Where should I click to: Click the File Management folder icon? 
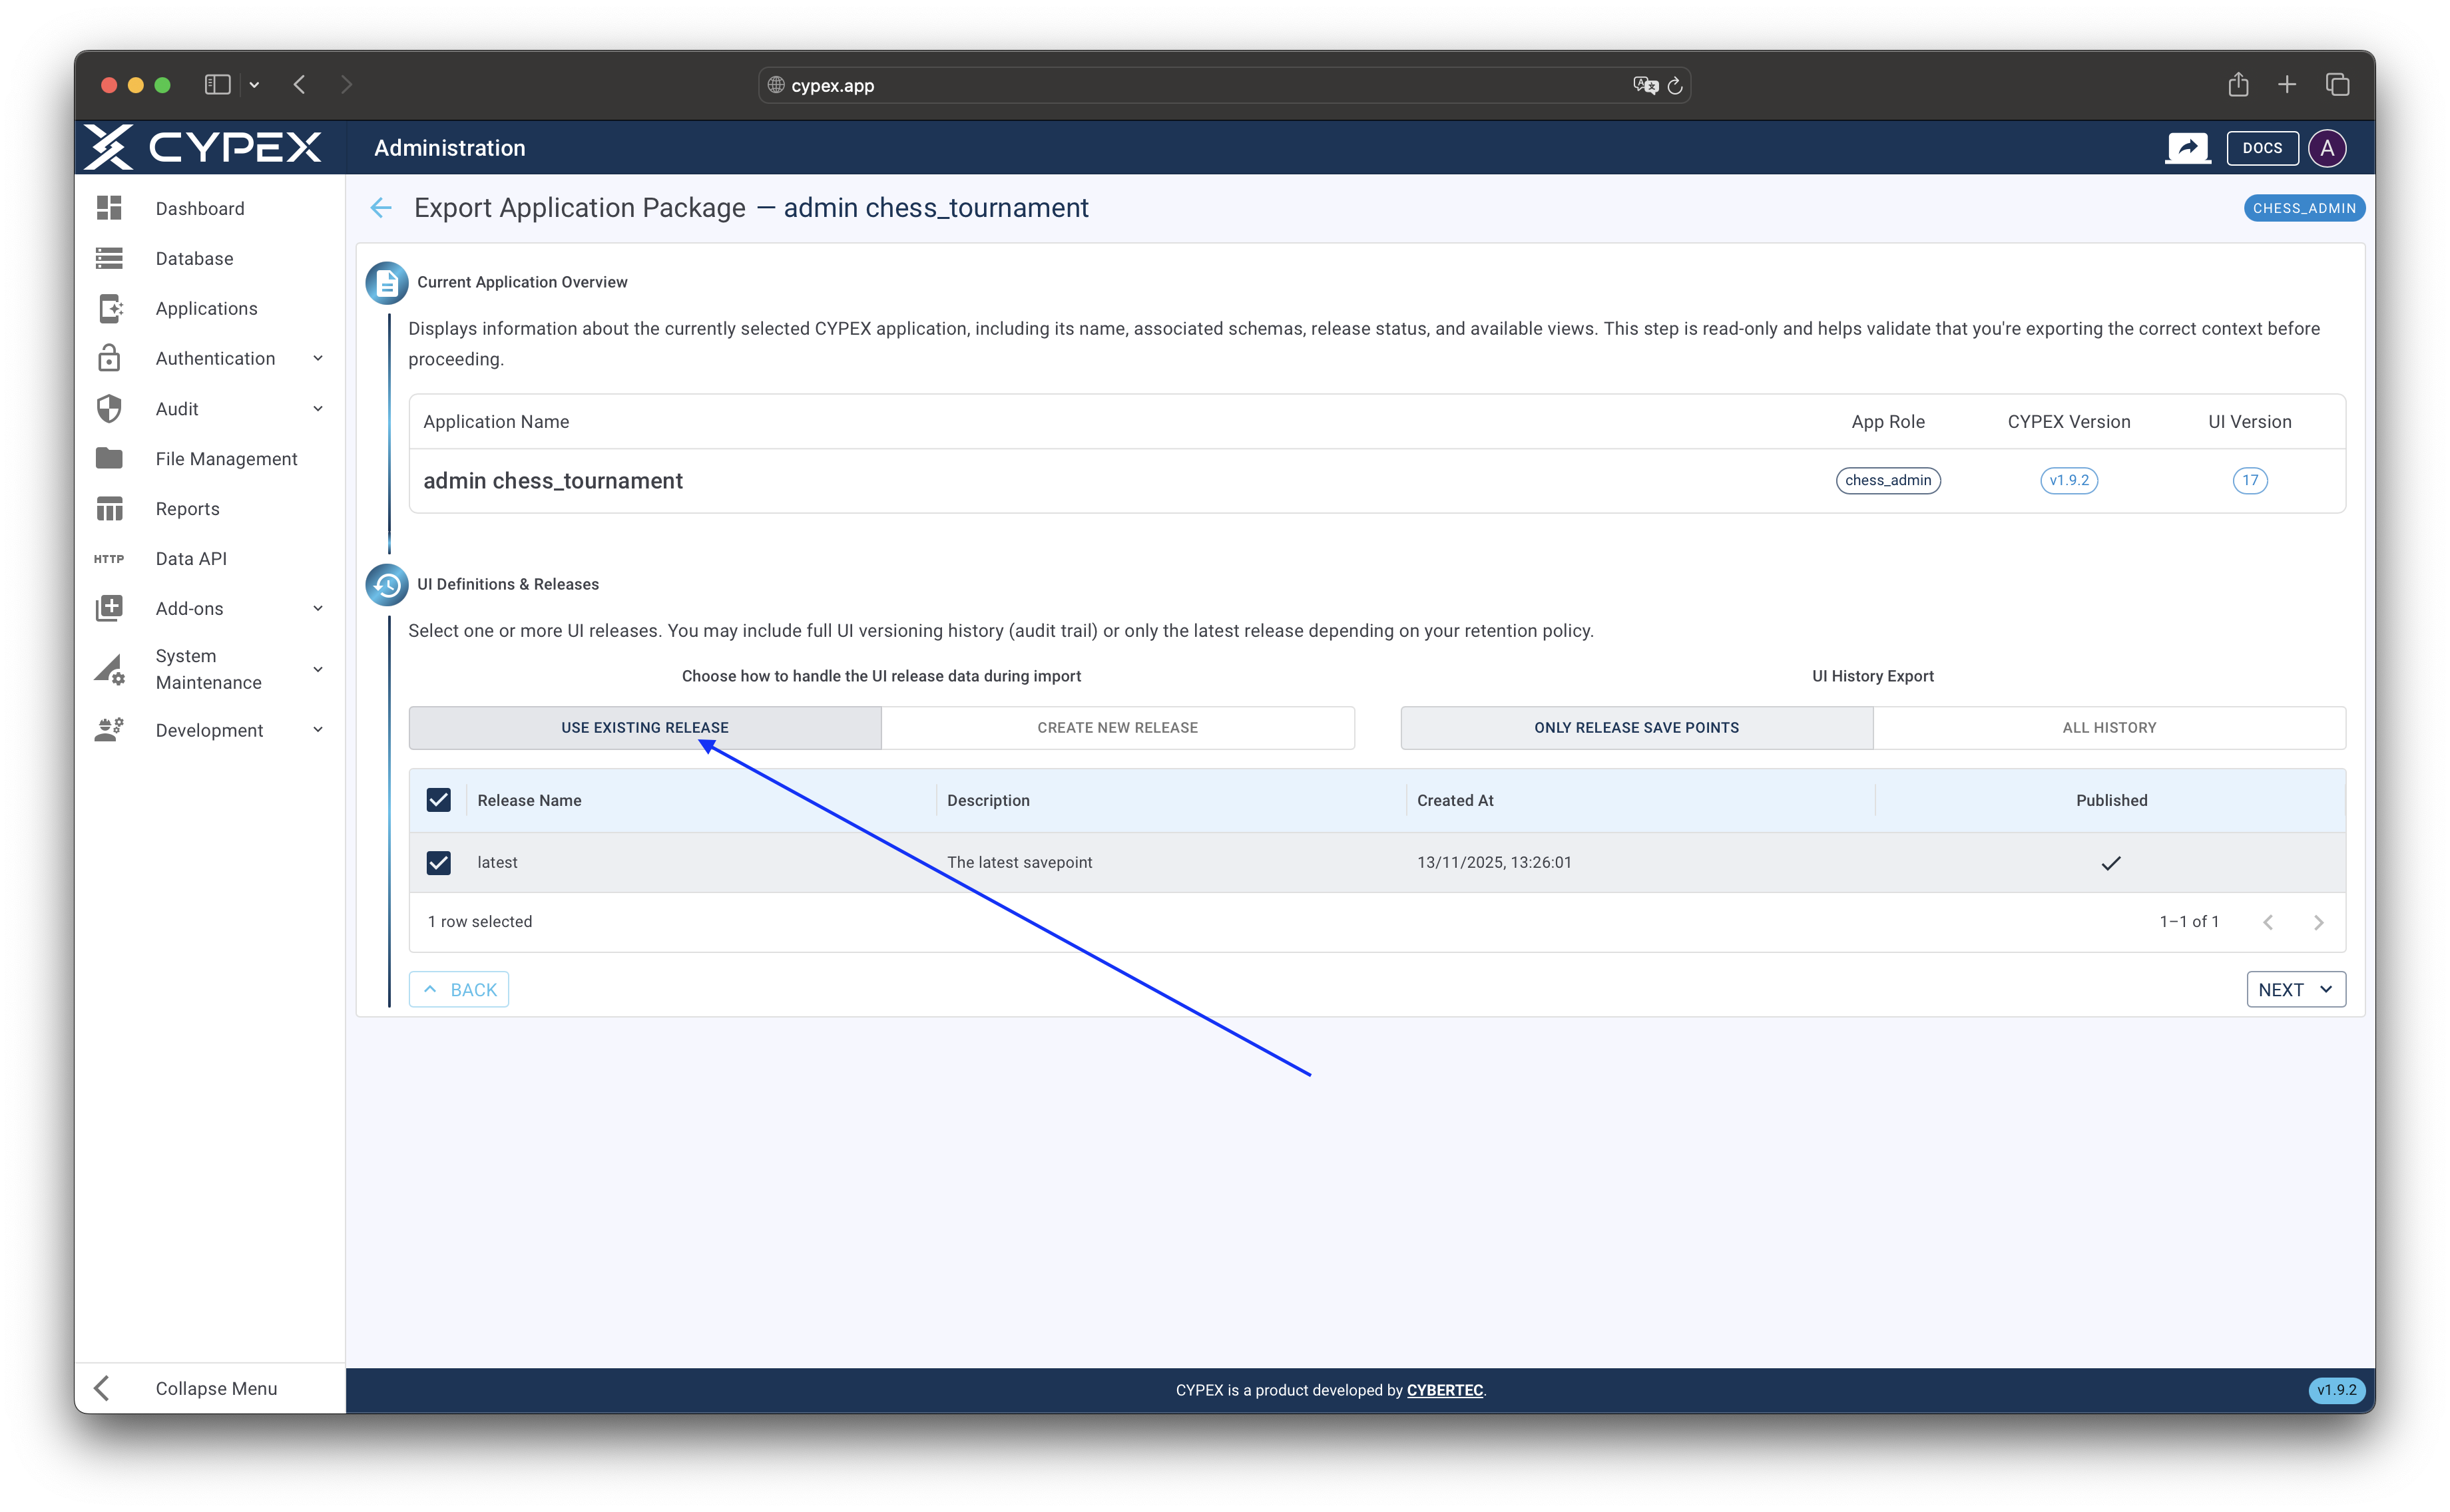(109, 458)
